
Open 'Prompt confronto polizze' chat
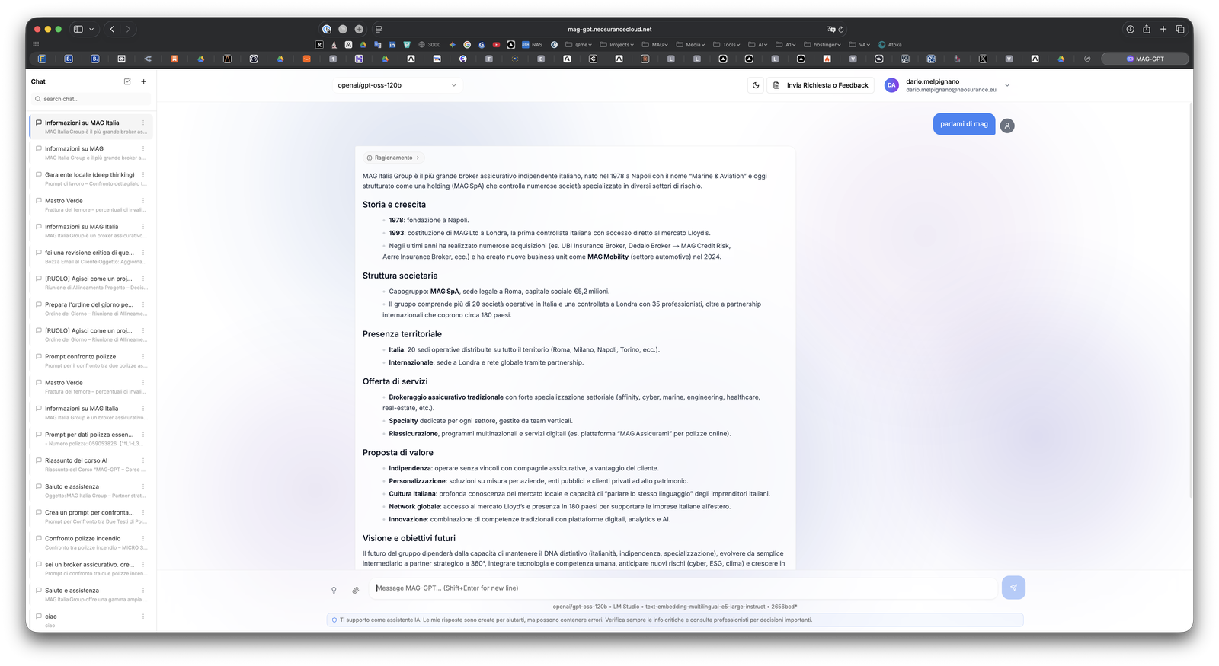point(91,361)
